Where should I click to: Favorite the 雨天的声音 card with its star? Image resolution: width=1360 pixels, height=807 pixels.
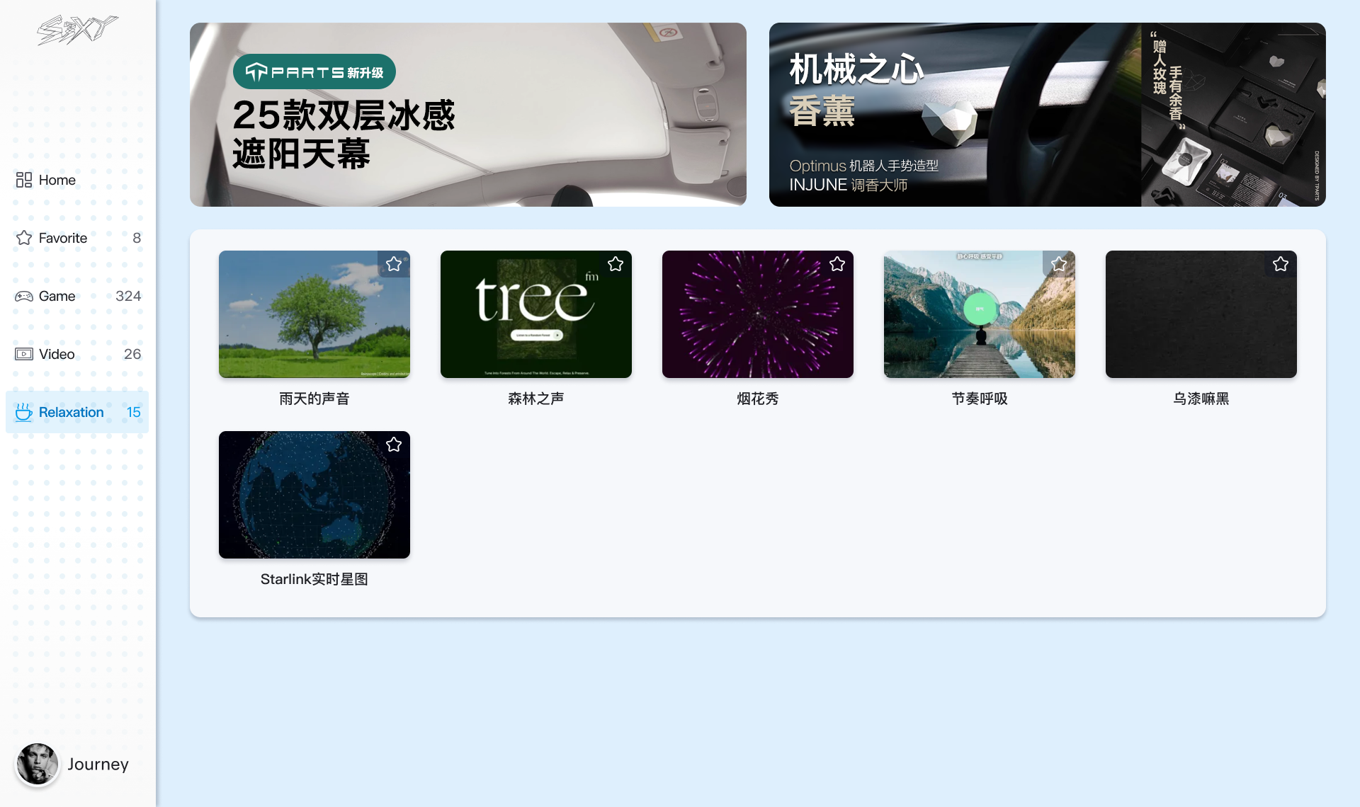394,264
